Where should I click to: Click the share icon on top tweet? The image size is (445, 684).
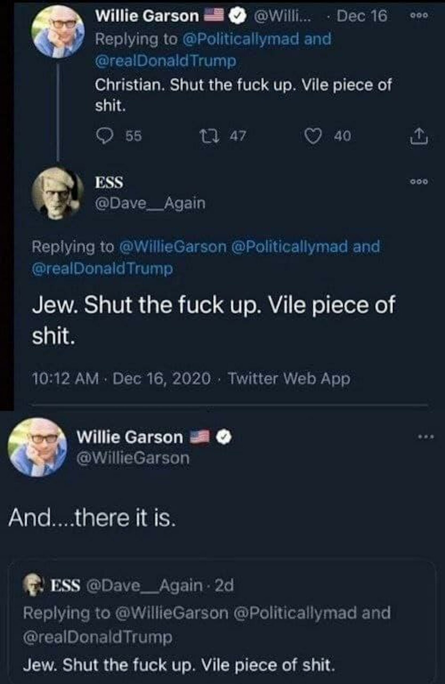419,137
